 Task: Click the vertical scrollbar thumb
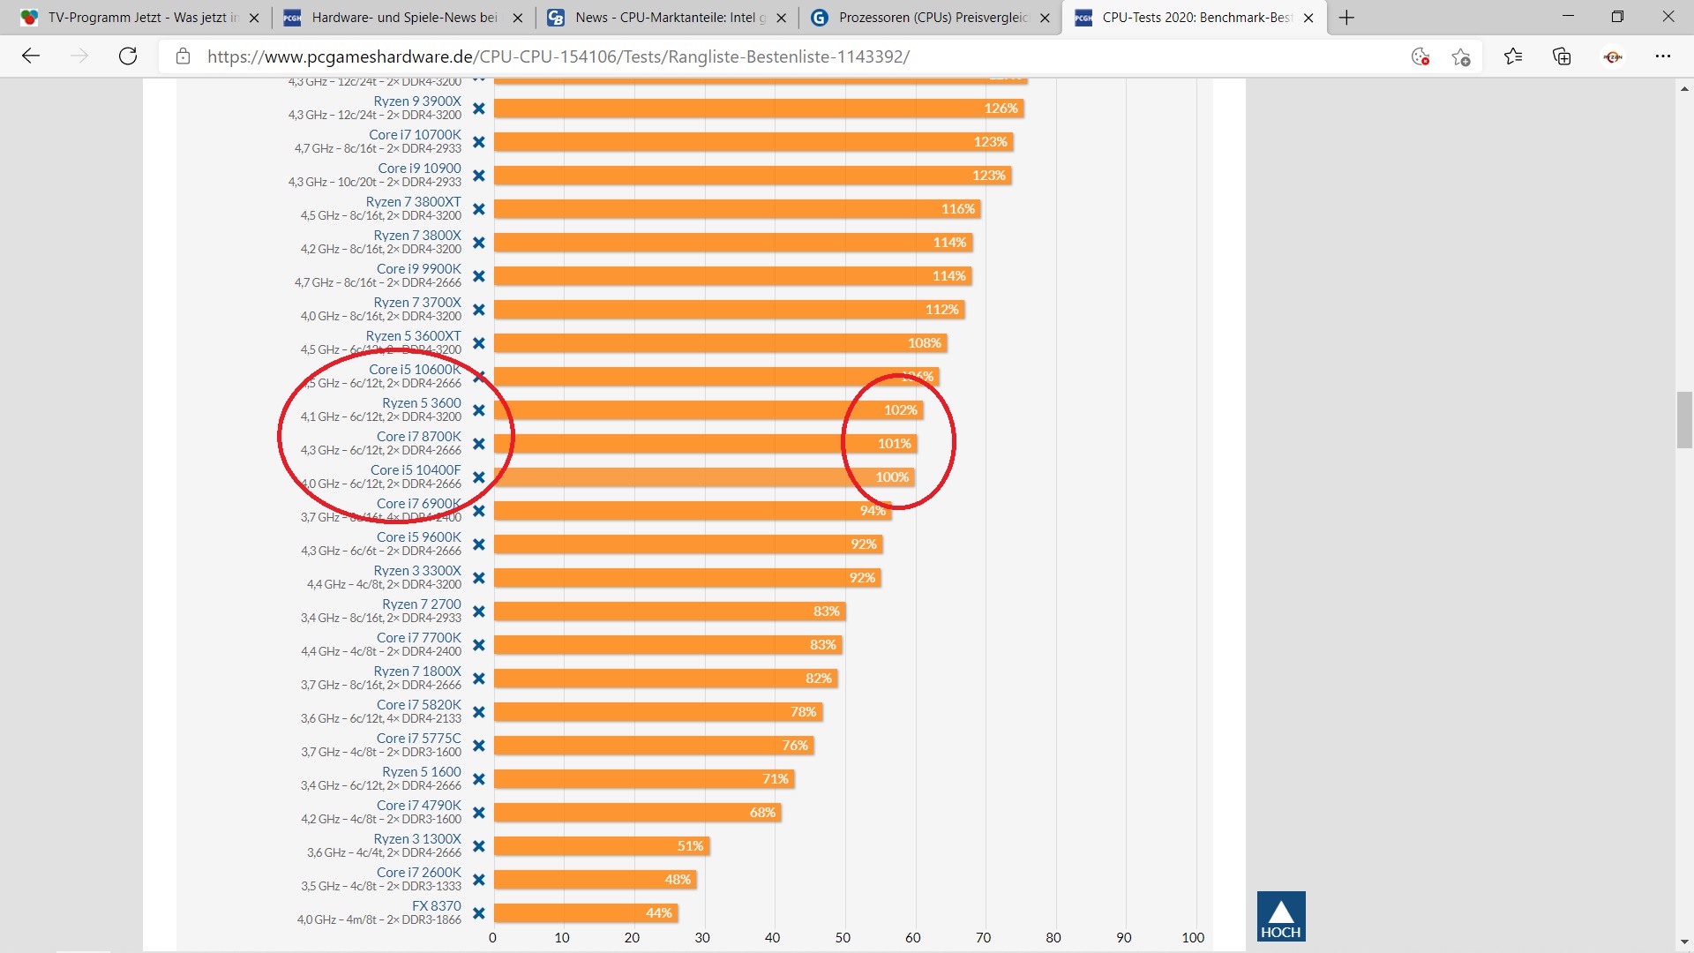tap(1683, 420)
